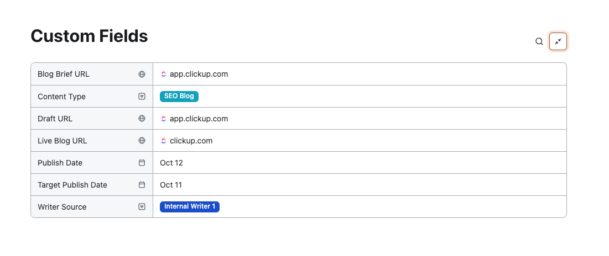Screen dimensions: 609x256
Task: Collapse the Custom Fields panel
Action: 558,41
